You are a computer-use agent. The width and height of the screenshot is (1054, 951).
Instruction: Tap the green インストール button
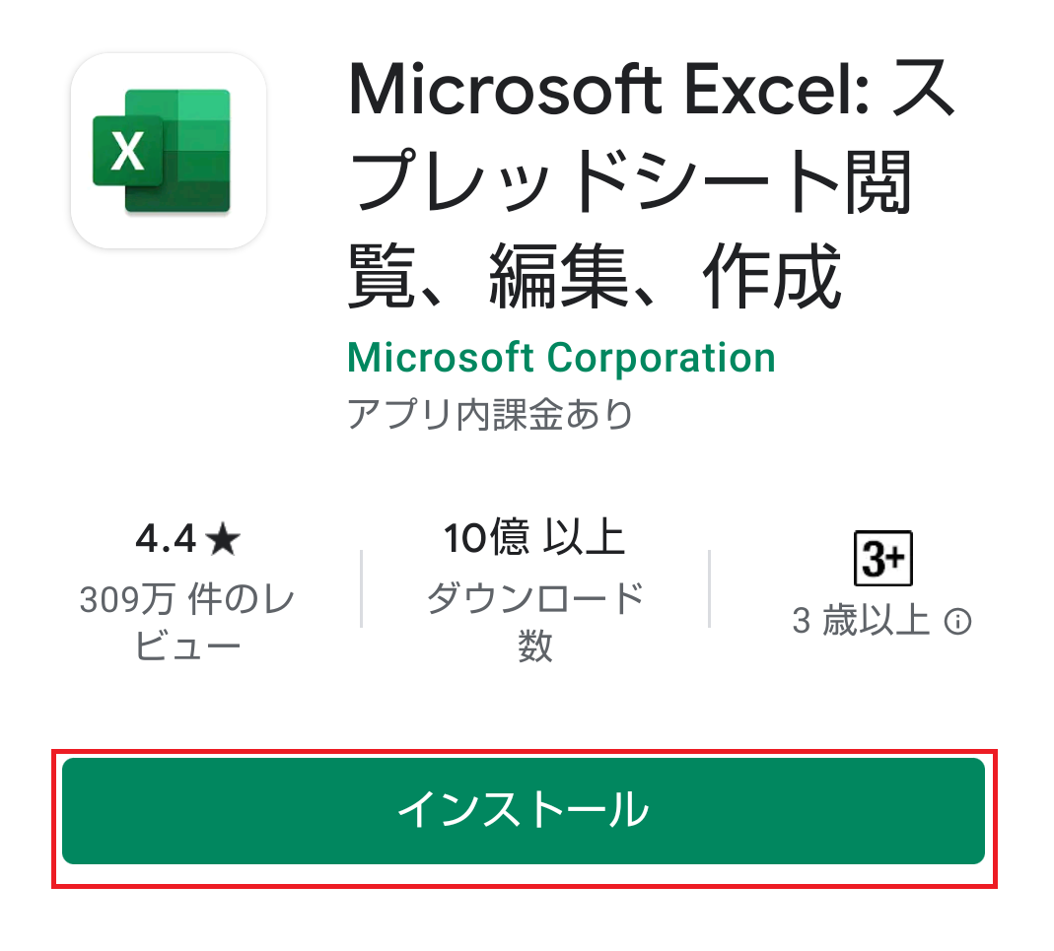pyautogui.click(x=524, y=810)
